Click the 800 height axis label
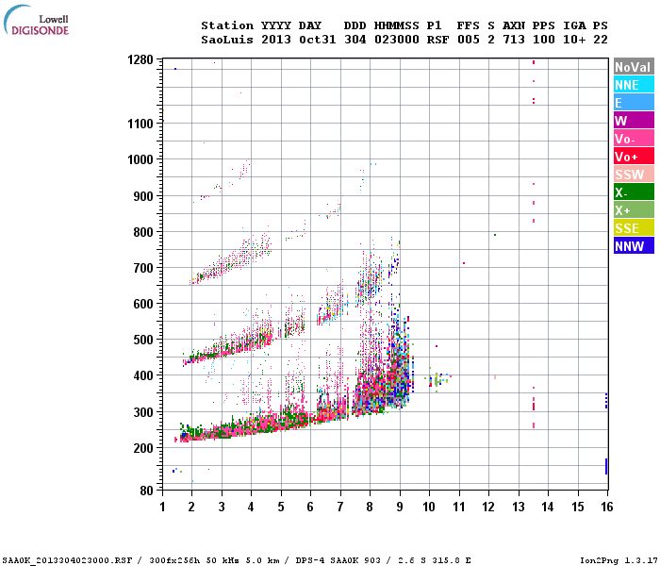Viewport: 660px width, 566px height. coord(143,232)
